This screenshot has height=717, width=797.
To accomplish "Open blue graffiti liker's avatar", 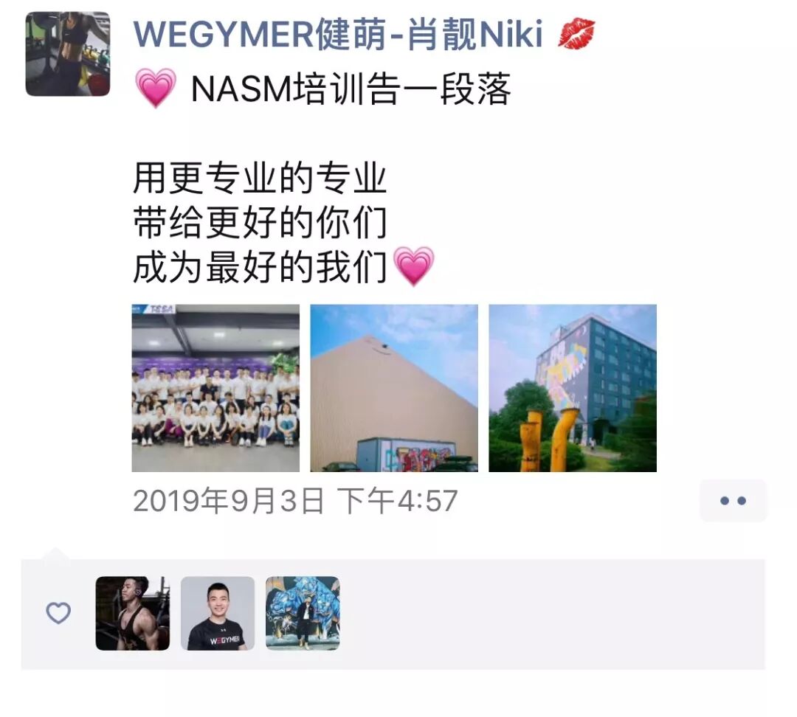I will 303,613.
